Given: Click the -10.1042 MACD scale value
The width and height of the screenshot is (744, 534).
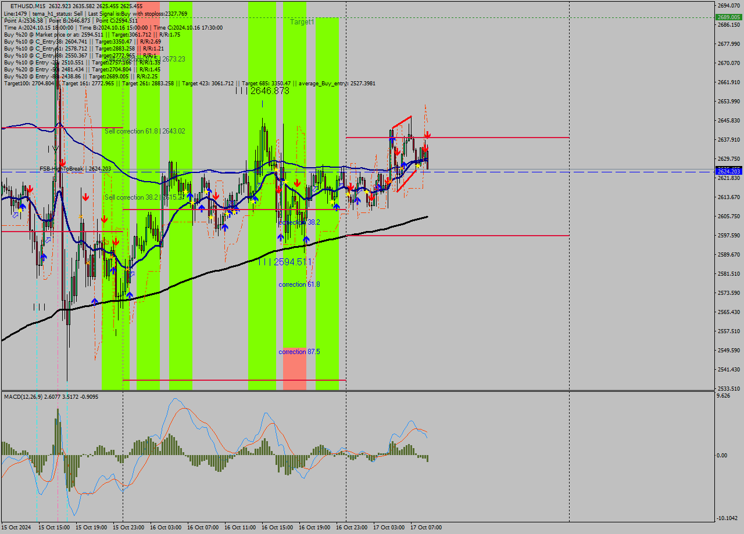Looking at the screenshot, I should tap(727, 518).
